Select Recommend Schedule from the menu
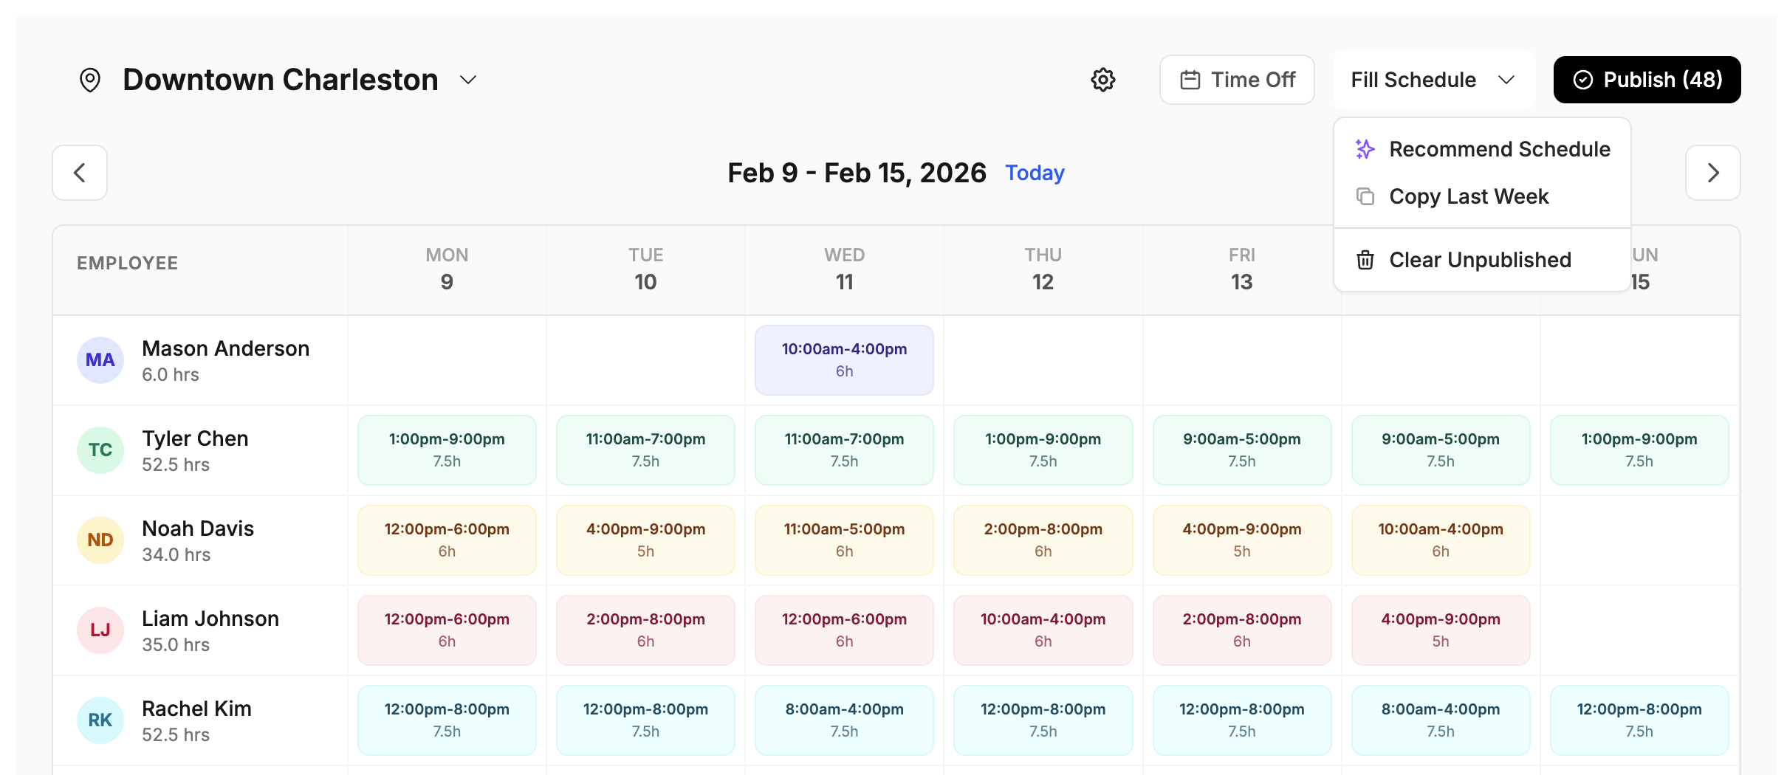The image size is (1787, 775). (1499, 149)
